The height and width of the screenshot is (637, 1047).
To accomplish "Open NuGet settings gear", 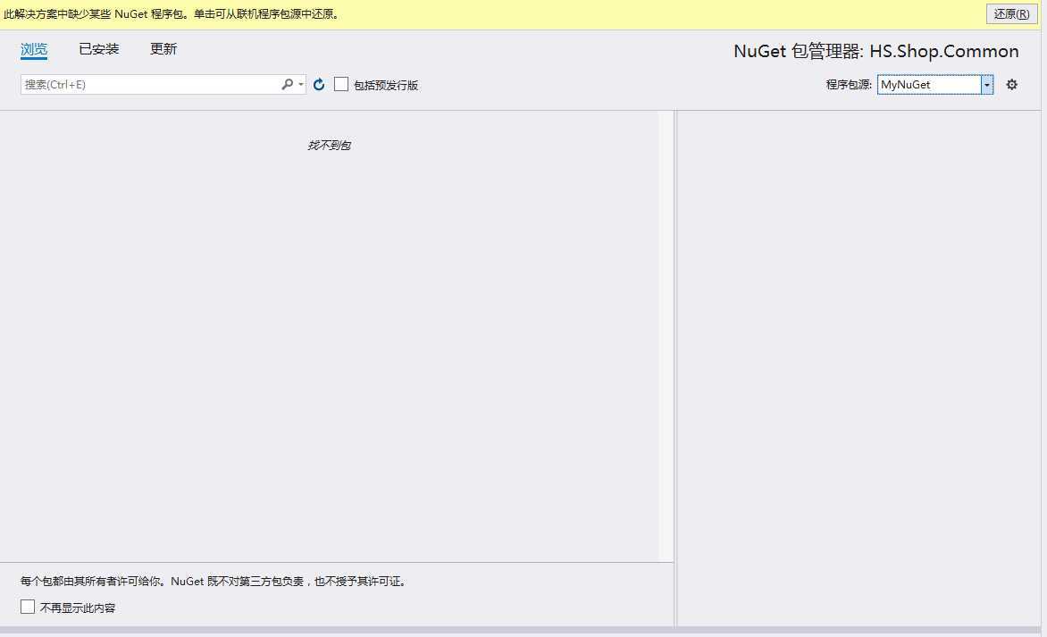I will 1011,84.
